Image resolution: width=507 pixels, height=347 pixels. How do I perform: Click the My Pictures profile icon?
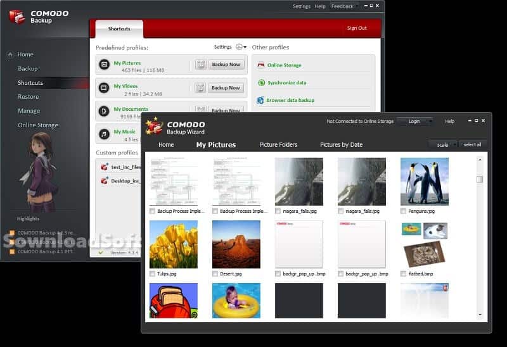(x=104, y=65)
